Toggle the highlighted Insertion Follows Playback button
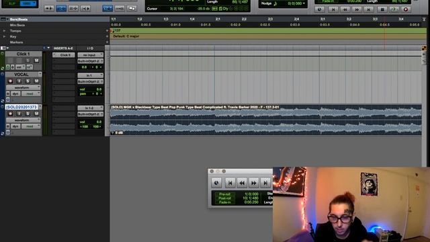430x242 pixels. [107, 9]
